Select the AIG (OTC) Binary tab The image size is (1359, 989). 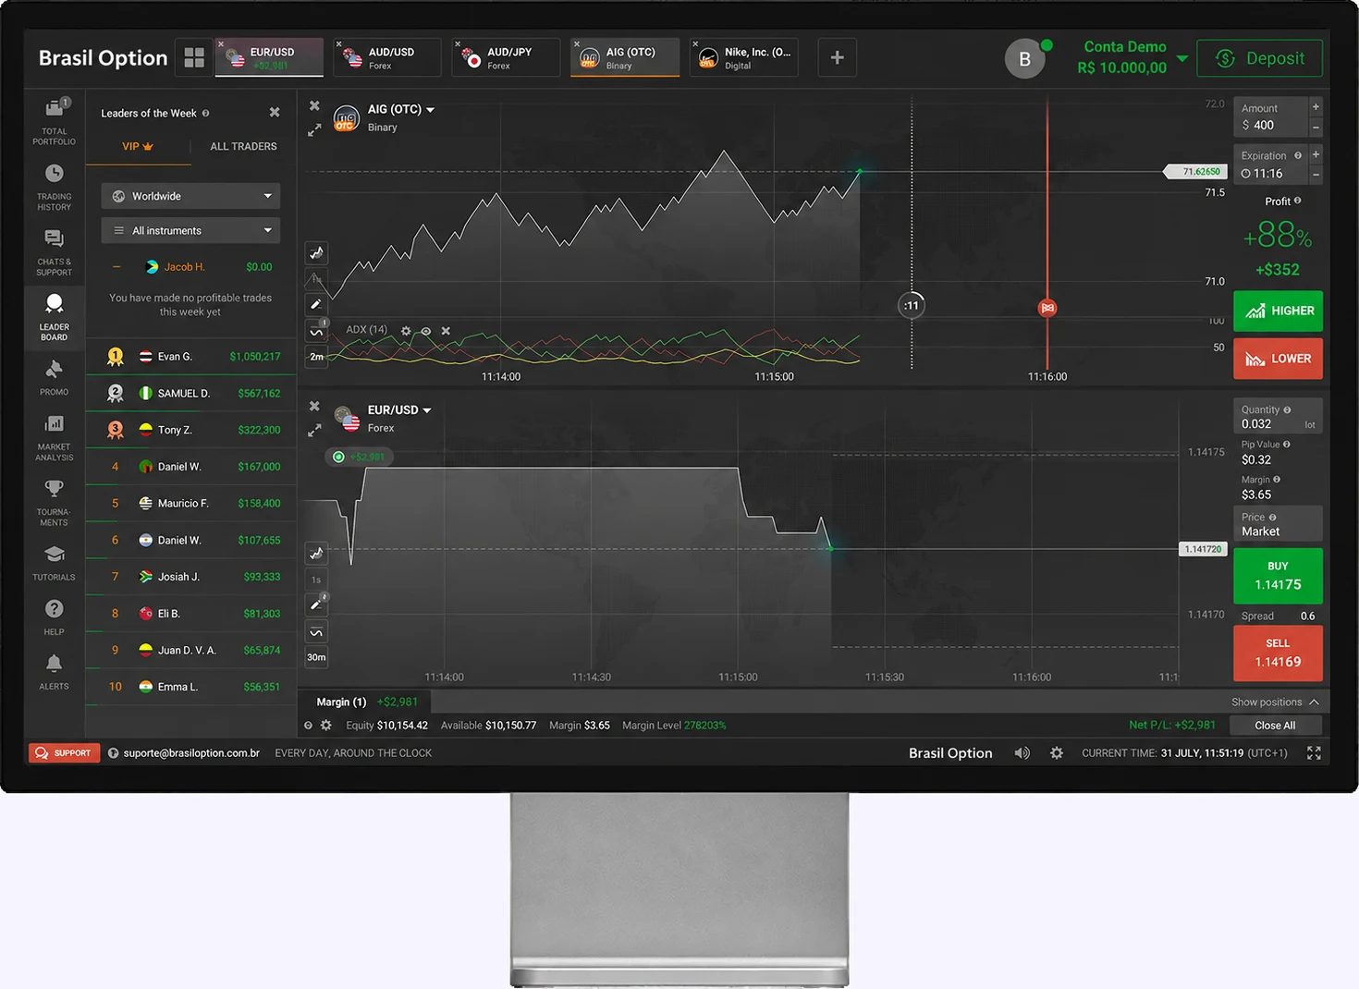click(x=625, y=57)
